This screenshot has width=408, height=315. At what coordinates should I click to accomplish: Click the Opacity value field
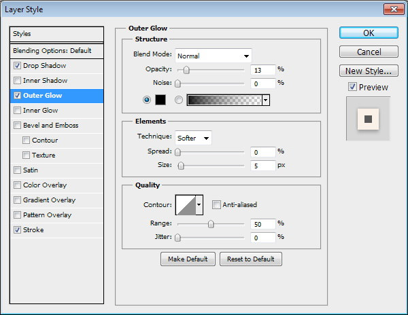point(262,70)
